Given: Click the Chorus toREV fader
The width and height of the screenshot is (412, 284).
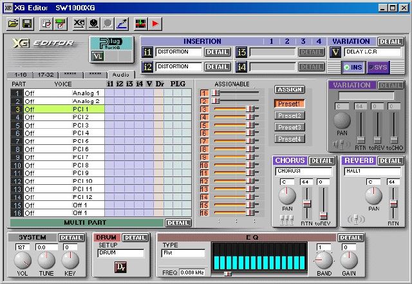Looking at the screenshot, I should tap(323, 216).
